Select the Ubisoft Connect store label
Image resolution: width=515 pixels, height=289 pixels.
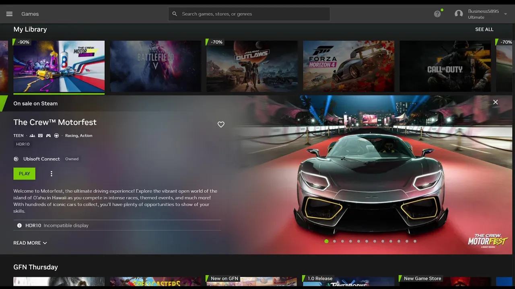pyautogui.click(x=41, y=159)
